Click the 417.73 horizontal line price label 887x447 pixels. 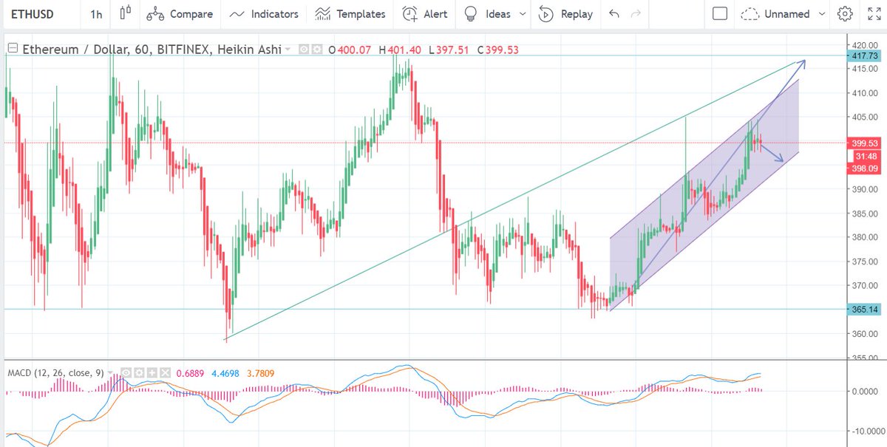(864, 56)
